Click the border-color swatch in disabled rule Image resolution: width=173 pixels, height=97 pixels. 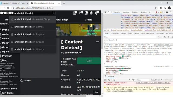120,58
